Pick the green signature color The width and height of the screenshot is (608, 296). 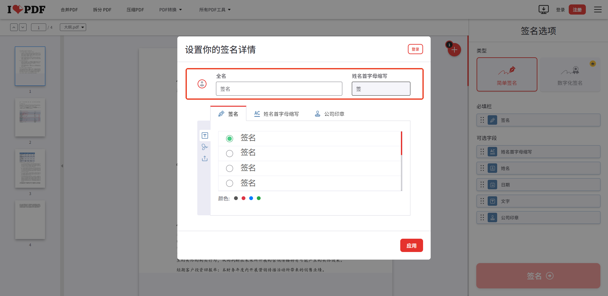tap(259, 198)
